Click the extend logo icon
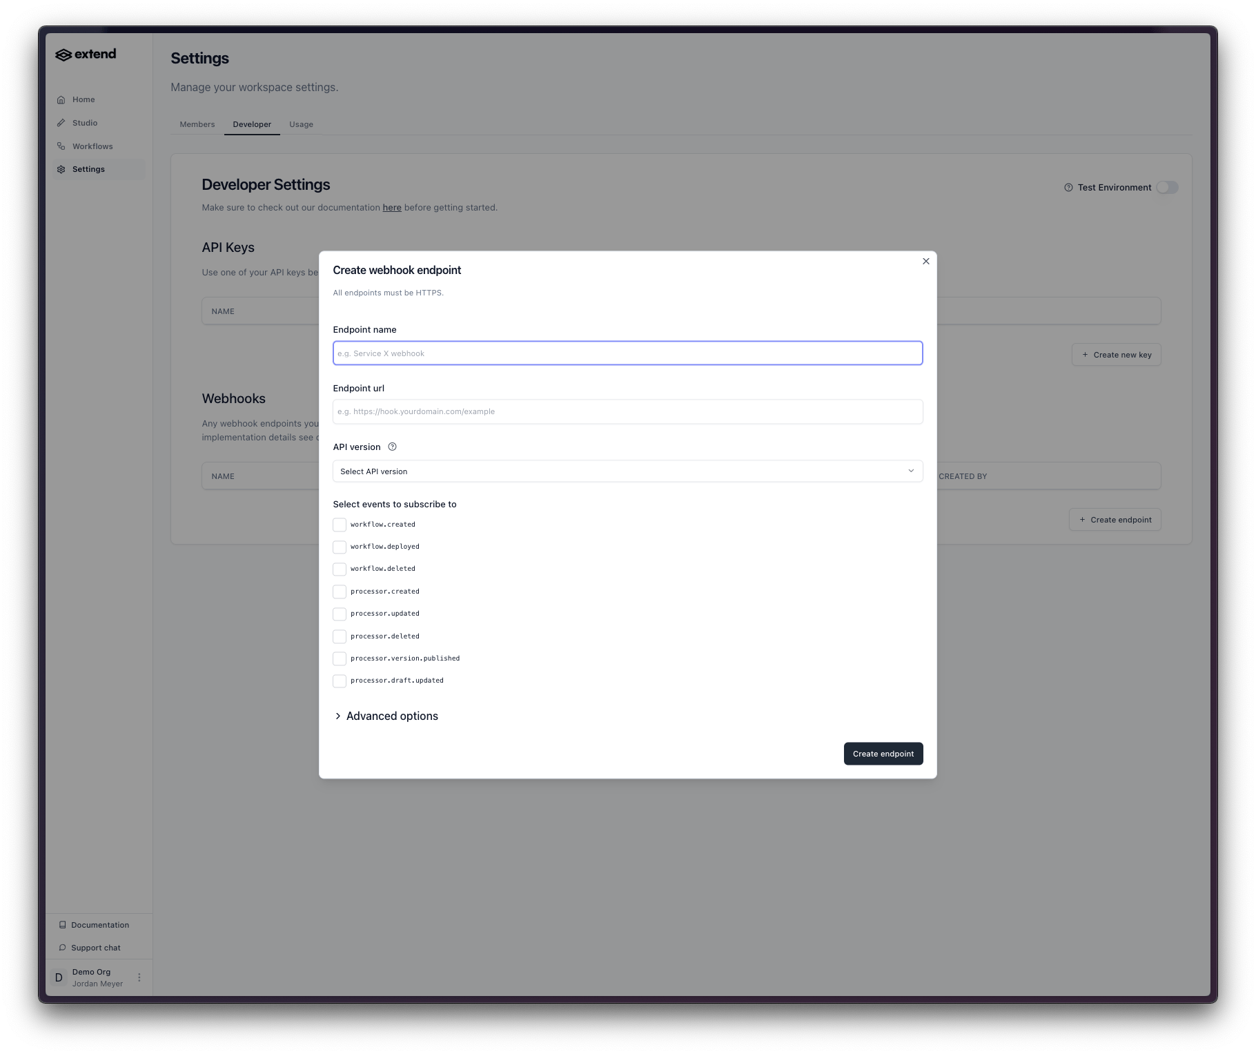This screenshot has width=1256, height=1054. point(63,55)
